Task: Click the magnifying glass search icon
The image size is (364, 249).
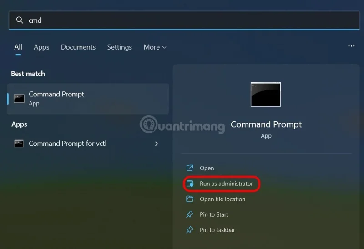Action: [x=20, y=20]
